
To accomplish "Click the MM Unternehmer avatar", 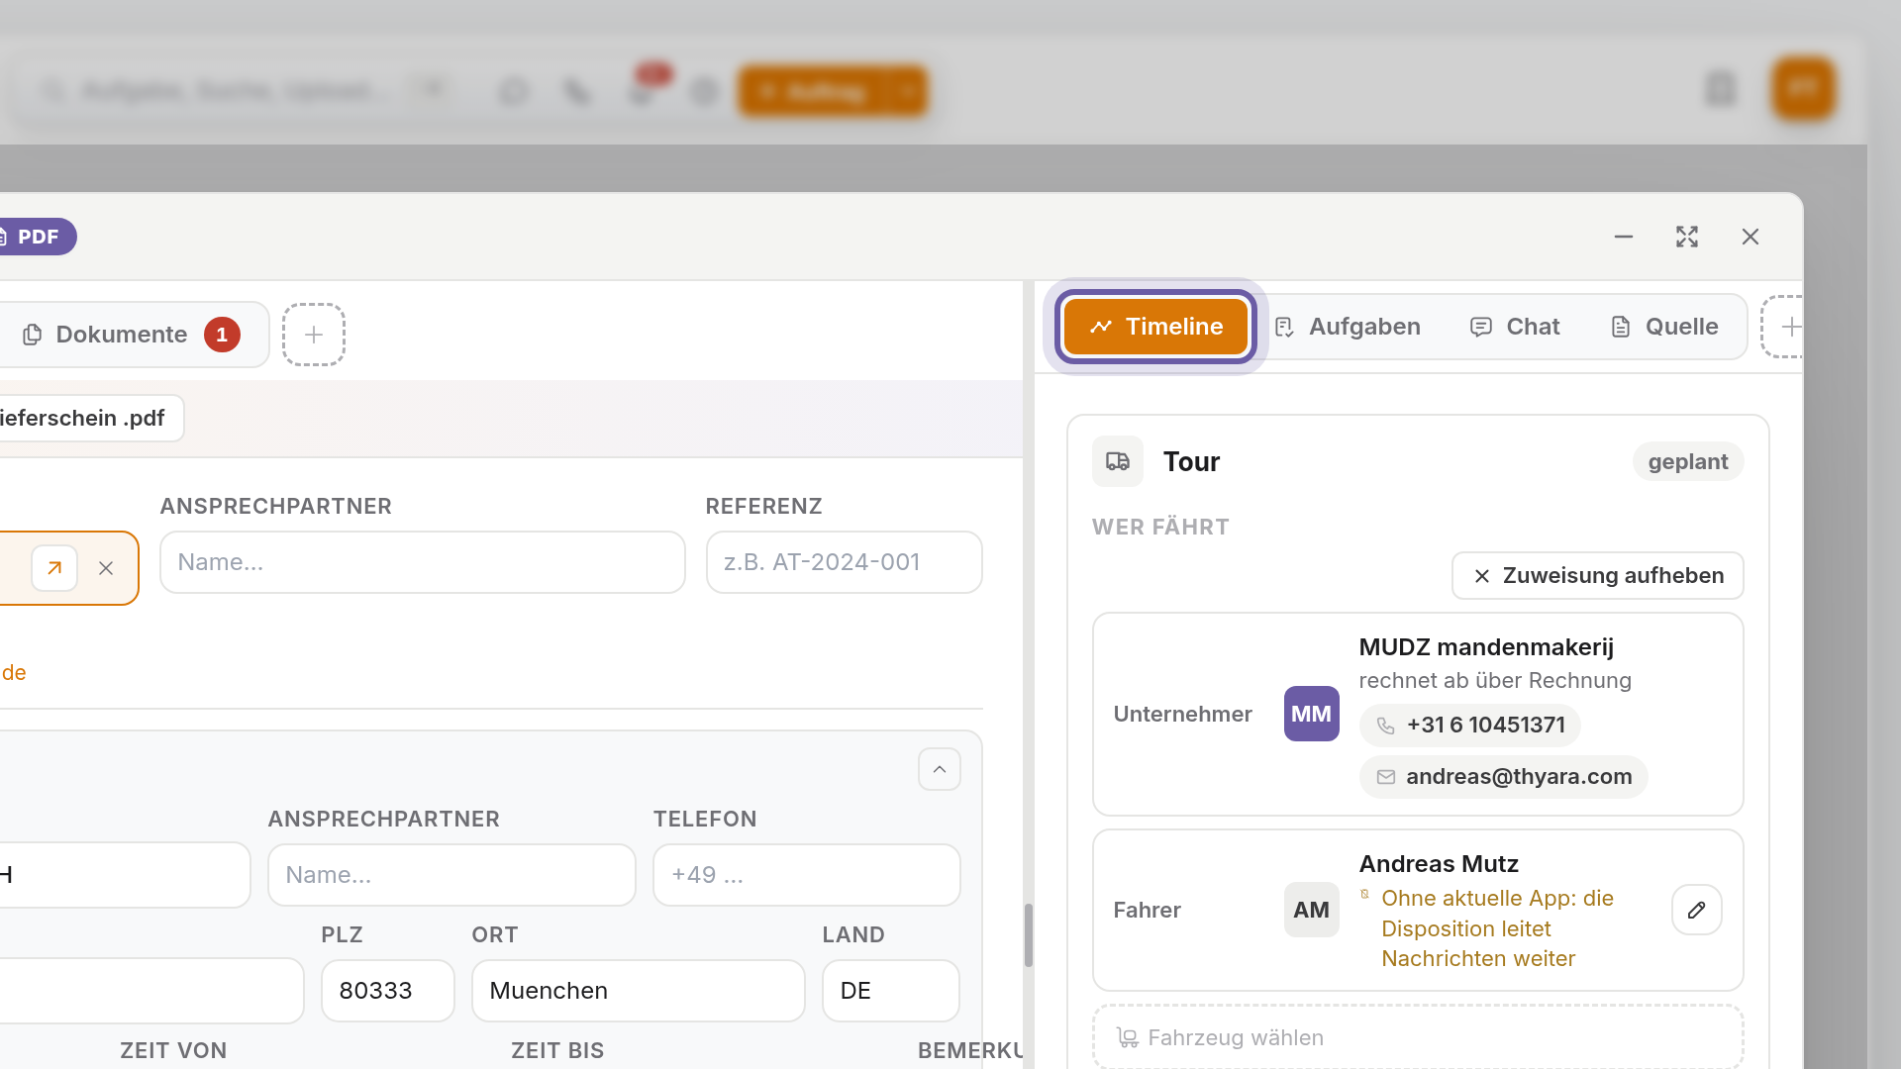I will coord(1311,714).
